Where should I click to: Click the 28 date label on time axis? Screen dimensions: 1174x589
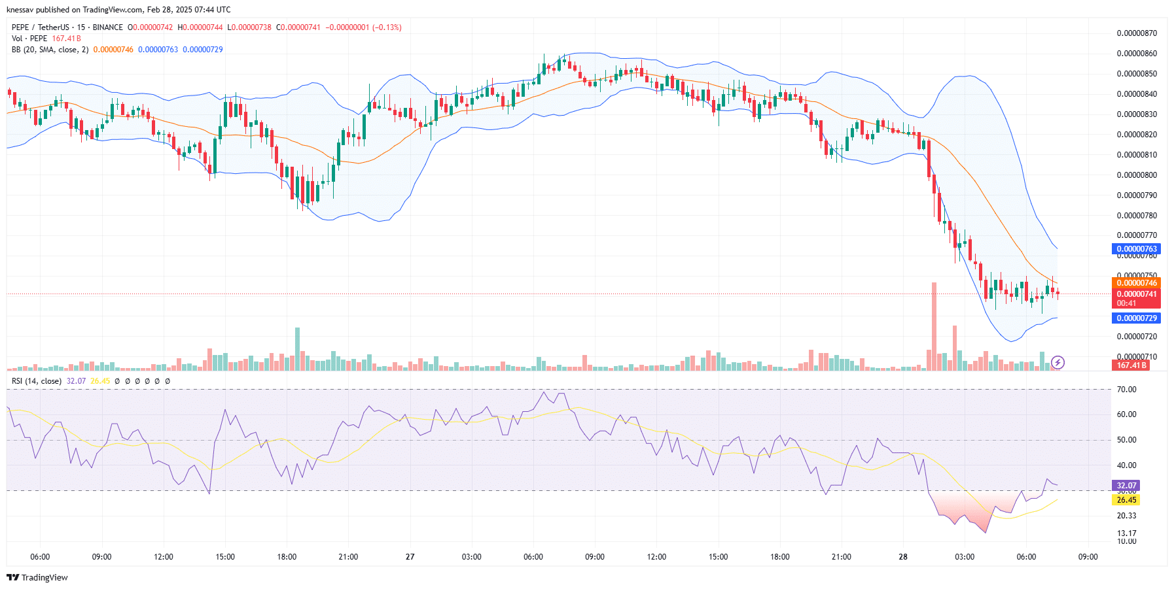tap(903, 557)
